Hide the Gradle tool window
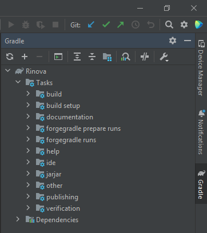This screenshot has height=233, width=207. 188,41
